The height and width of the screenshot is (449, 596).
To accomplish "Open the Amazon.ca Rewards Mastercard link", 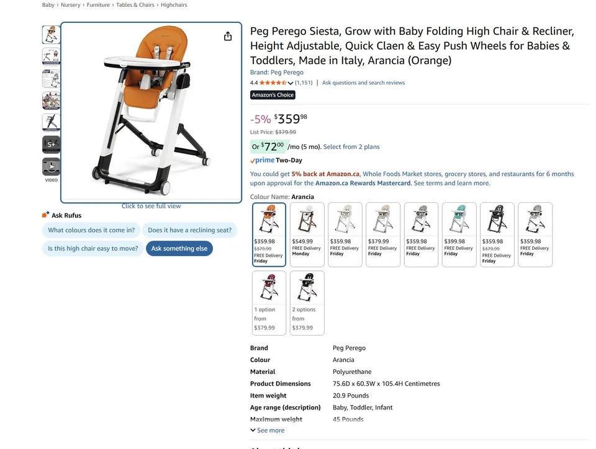I will pyautogui.click(x=363, y=183).
